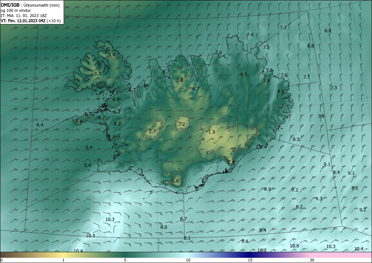Click the 10.2 value near the bottom edge
This screenshot has width=372, height=263.
tap(262, 250)
